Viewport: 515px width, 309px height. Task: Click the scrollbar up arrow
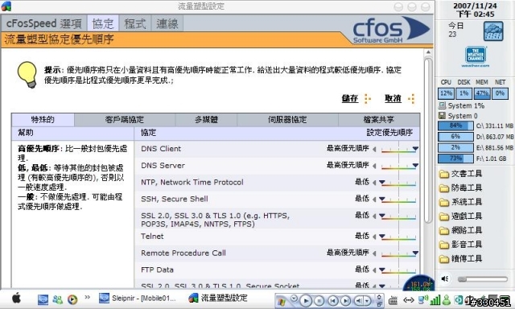point(428,52)
